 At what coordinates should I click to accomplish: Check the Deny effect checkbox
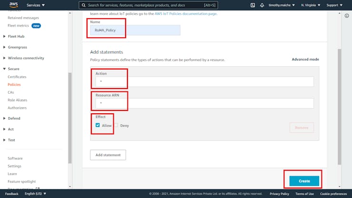coord(116,125)
